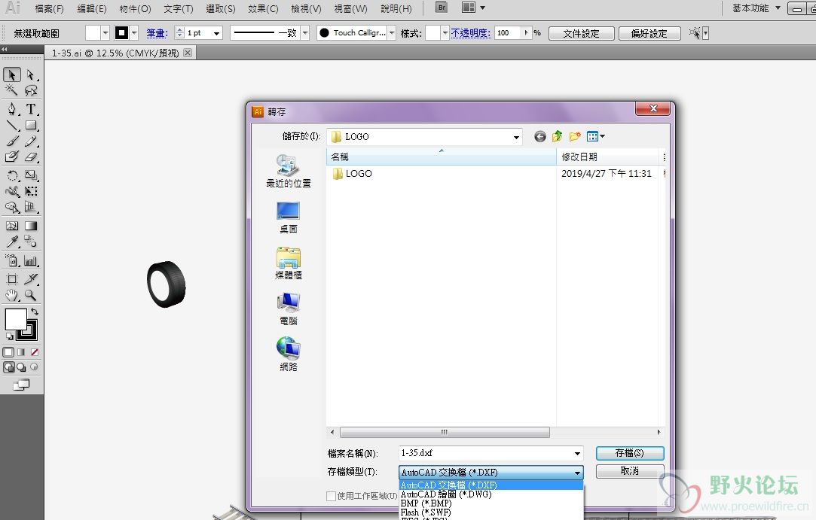This screenshot has width=816, height=520.
Task: Select the Mesh tool
Action: click(x=12, y=227)
